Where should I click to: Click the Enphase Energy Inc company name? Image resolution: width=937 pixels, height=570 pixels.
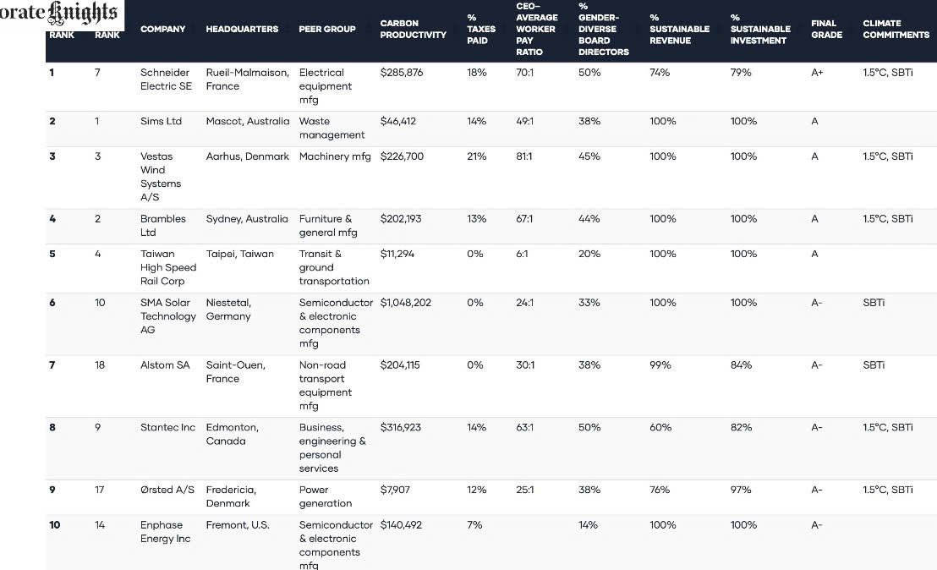(165, 532)
